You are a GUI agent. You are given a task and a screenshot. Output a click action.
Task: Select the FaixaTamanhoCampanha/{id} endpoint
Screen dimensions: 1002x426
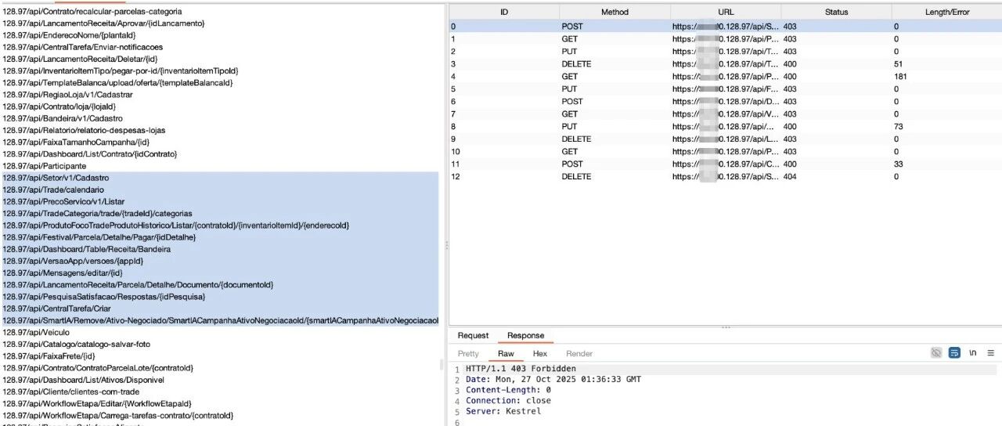(76, 142)
